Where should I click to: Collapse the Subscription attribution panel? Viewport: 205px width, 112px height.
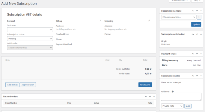[x=201, y=34]
